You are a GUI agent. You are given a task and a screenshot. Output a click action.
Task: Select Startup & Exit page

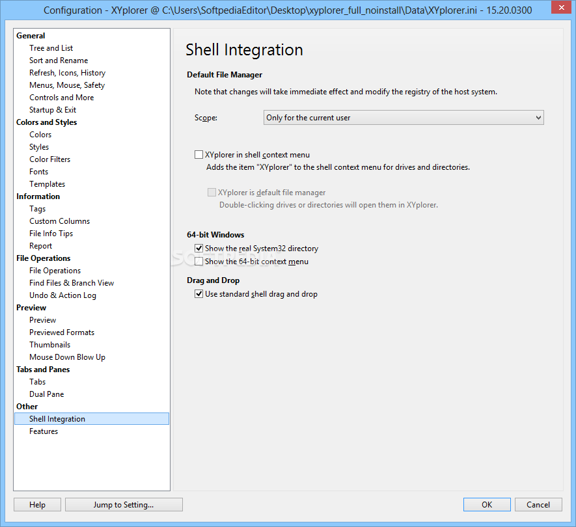53,110
